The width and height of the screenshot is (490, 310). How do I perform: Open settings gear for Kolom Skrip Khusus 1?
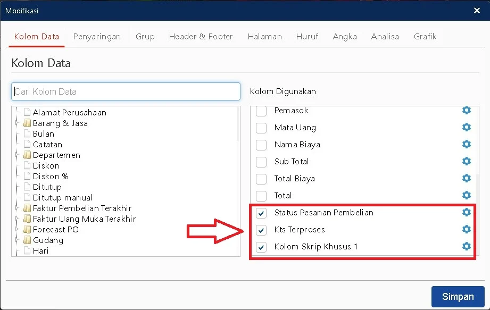(x=466, y=246)
